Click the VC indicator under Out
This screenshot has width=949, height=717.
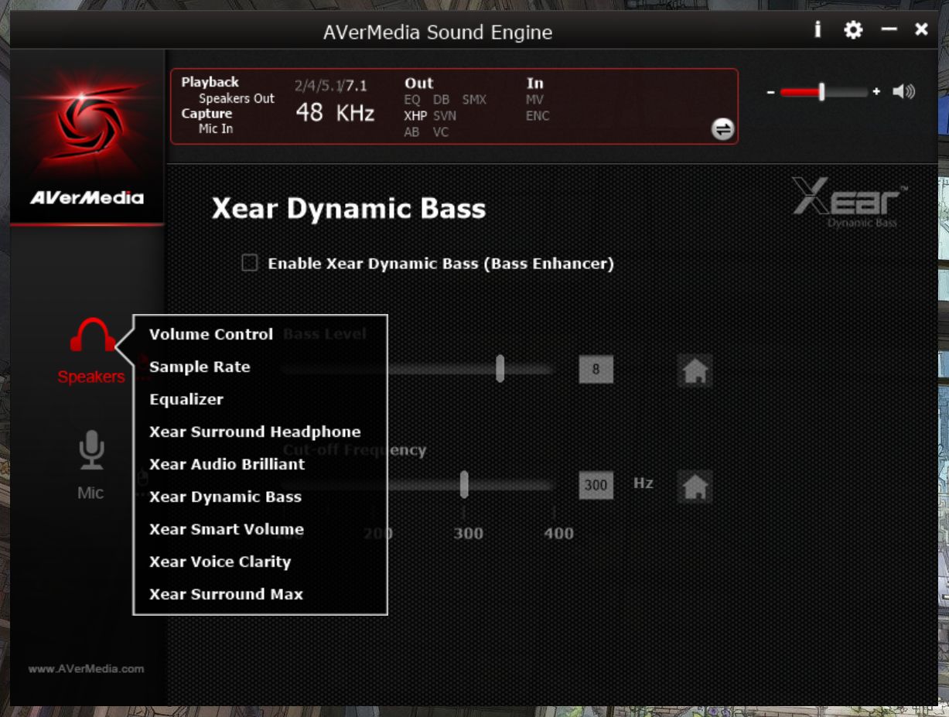tap(441, 132)
